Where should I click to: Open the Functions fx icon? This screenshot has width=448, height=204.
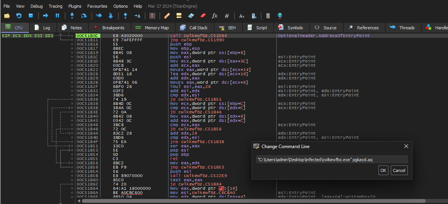point(215,16)
